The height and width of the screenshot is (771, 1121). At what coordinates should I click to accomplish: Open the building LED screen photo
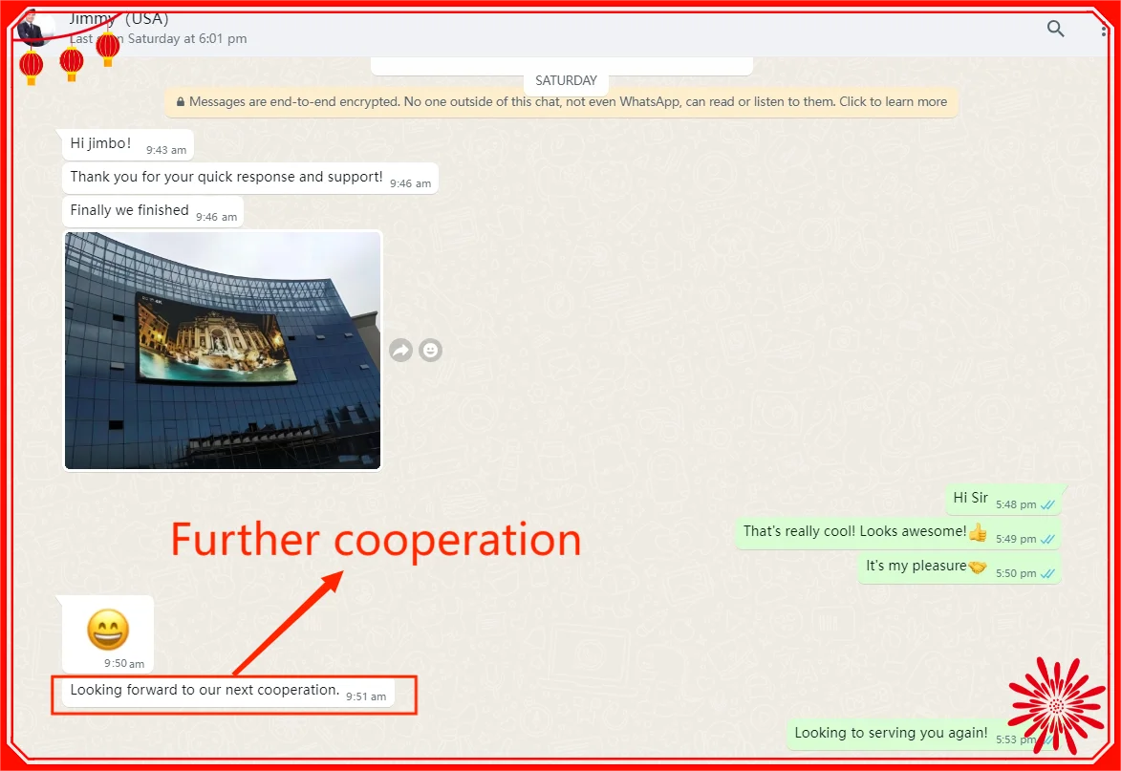(223, 350)
